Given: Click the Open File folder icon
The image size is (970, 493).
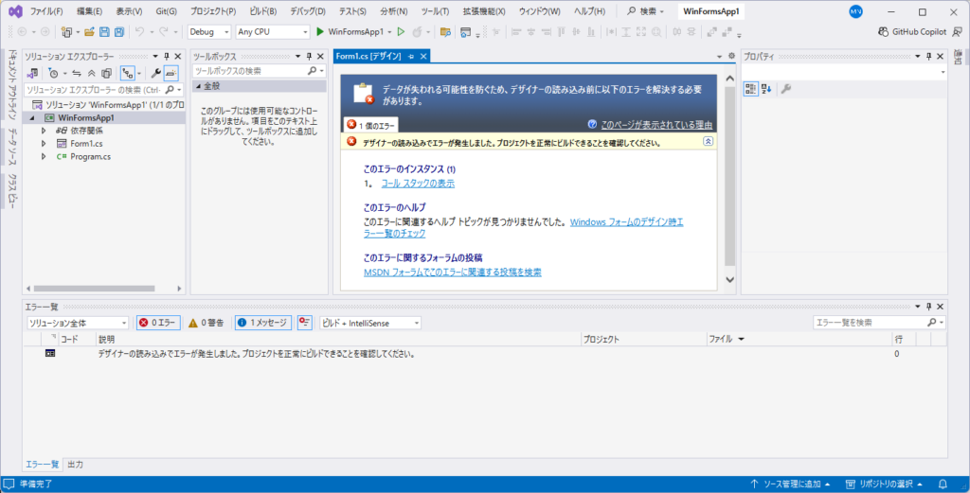Looking at the screenshot, I should pos(87,31).
